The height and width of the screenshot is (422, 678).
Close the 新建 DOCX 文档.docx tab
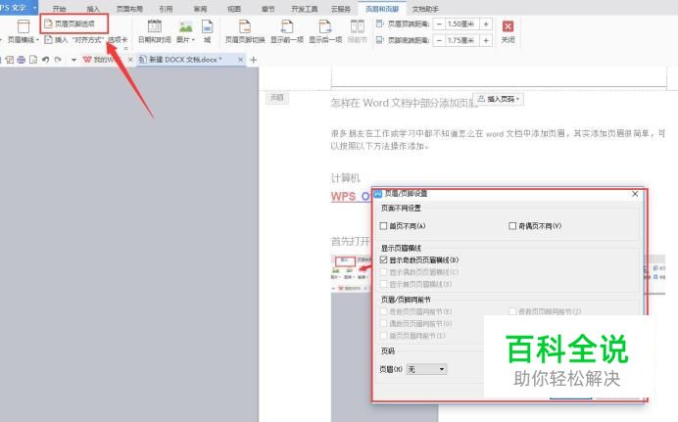[x=240, y=60]
